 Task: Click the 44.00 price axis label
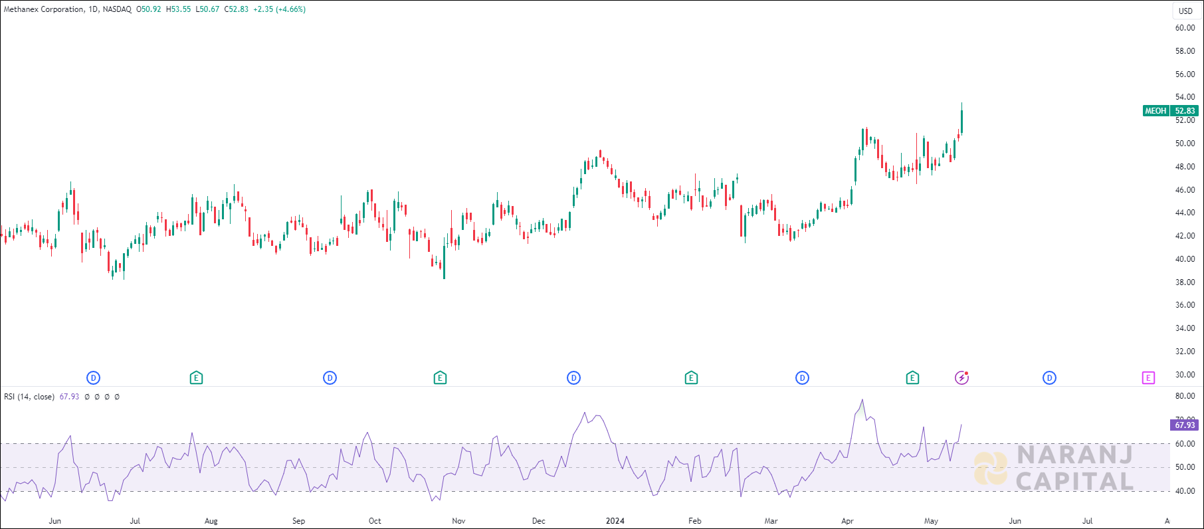coord(1185,213)
